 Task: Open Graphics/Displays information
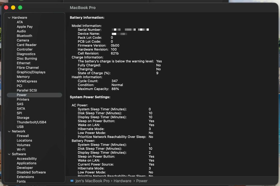pyautogui.click(x=31, y=72)
